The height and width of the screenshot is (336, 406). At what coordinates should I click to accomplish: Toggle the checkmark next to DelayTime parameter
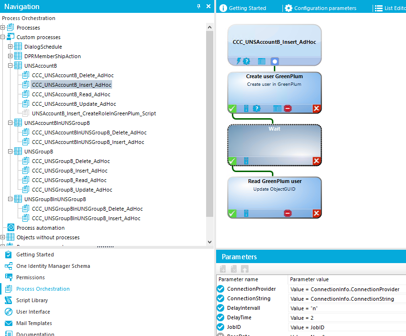coord(220,317)
